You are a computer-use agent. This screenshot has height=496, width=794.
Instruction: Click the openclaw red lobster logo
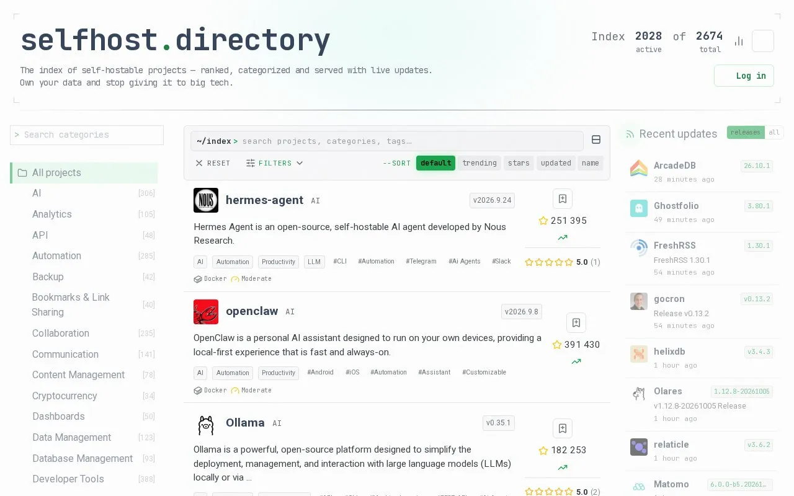click(x=206, y=312)
